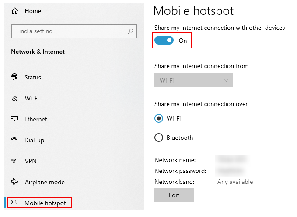Choose the Bluetooth radio button
This screenshot has height=217, width=297.
(159, 138)
